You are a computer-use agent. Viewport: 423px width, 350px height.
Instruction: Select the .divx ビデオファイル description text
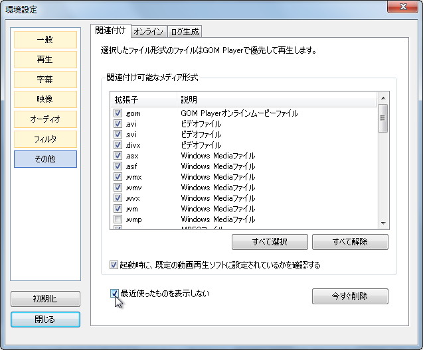pos(201,145)
